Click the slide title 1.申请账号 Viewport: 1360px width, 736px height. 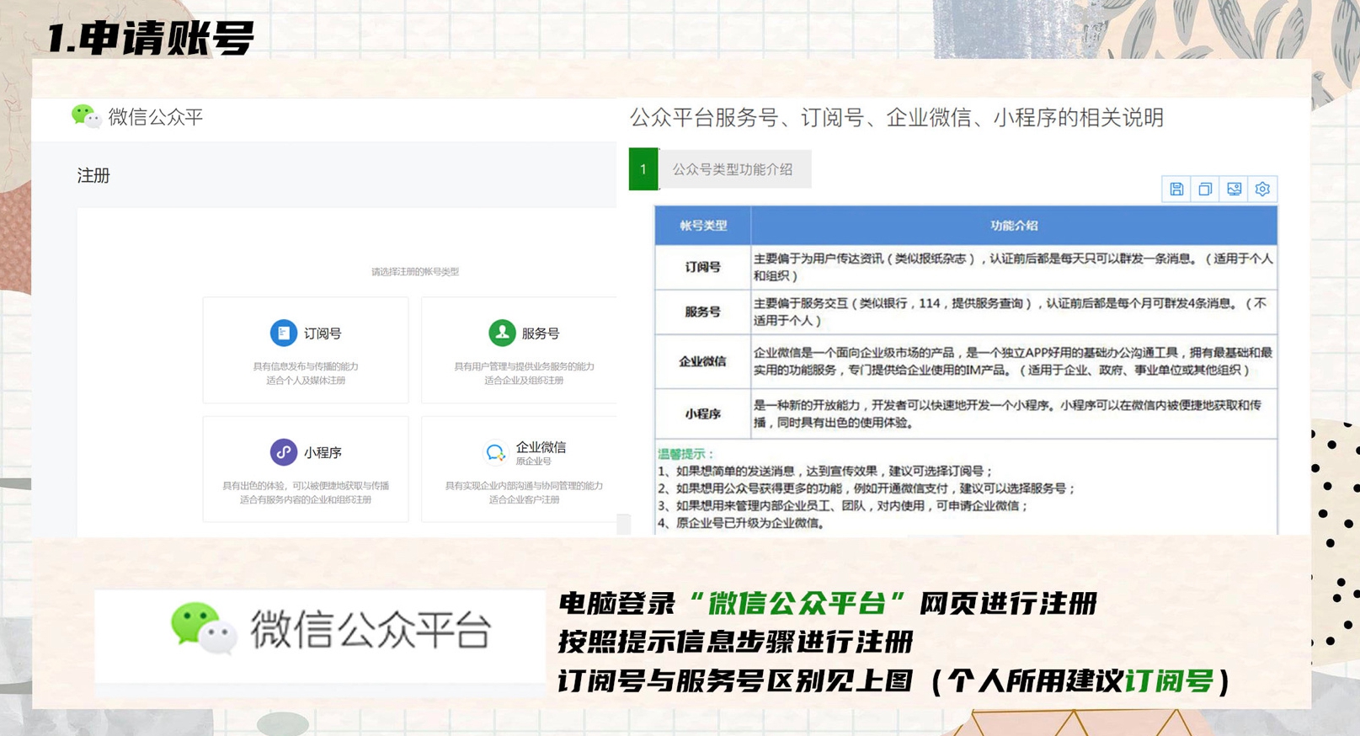(x=149, y=38)
